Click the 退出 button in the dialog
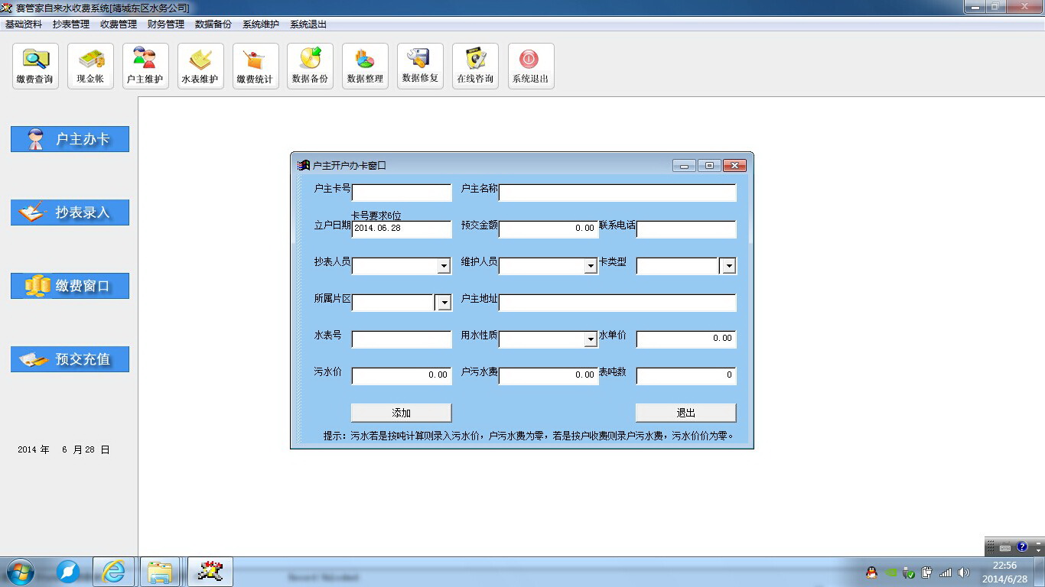 click(686, 413)
